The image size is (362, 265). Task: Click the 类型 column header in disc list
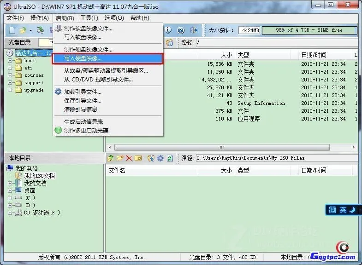(x=263, y=55)
